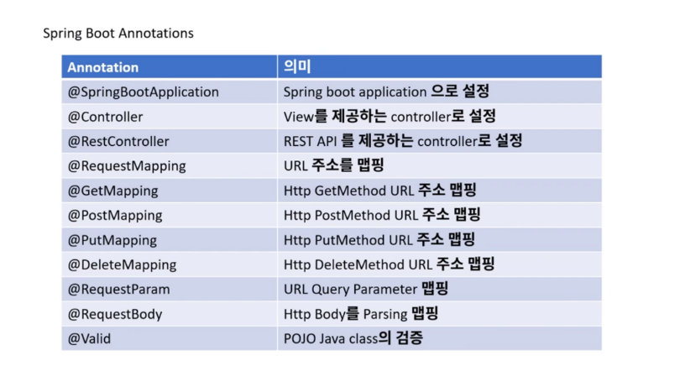Select the 'Annotation' column header
Screen dimensions: 680x377
pyautogui.click(x=169, y=67)
